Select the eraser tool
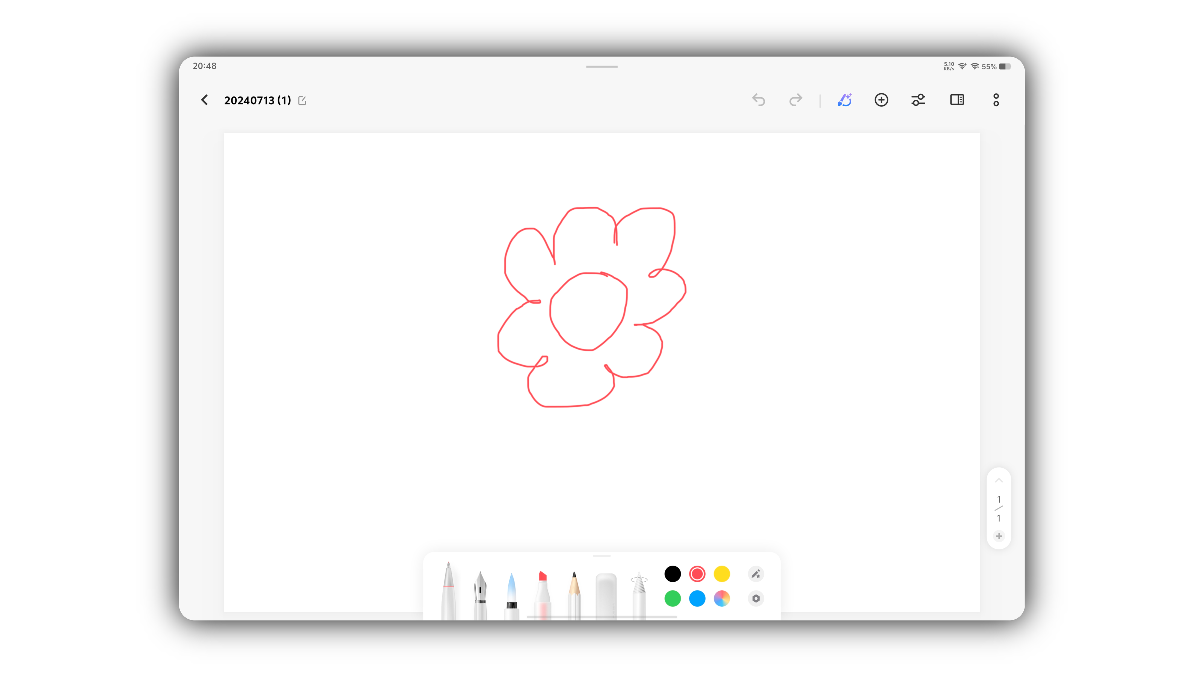The image size is (1204, 677). (x=606, y=597)
